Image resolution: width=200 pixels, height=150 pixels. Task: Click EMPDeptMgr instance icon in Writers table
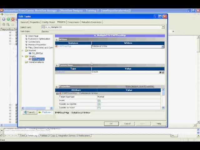(x=57, y=46)
